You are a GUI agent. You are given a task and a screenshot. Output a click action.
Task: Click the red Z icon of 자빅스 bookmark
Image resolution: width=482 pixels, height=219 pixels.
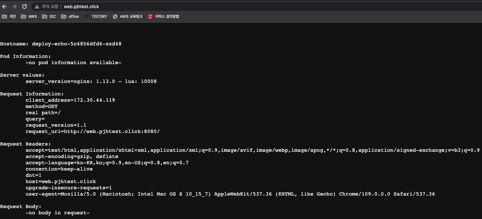tap(150, 17)
